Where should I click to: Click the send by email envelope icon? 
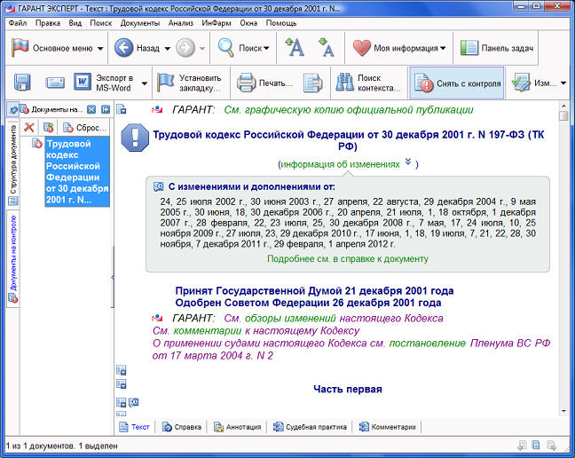(55, 83)
